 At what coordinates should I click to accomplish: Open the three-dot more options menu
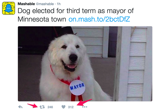coord(85,107)
